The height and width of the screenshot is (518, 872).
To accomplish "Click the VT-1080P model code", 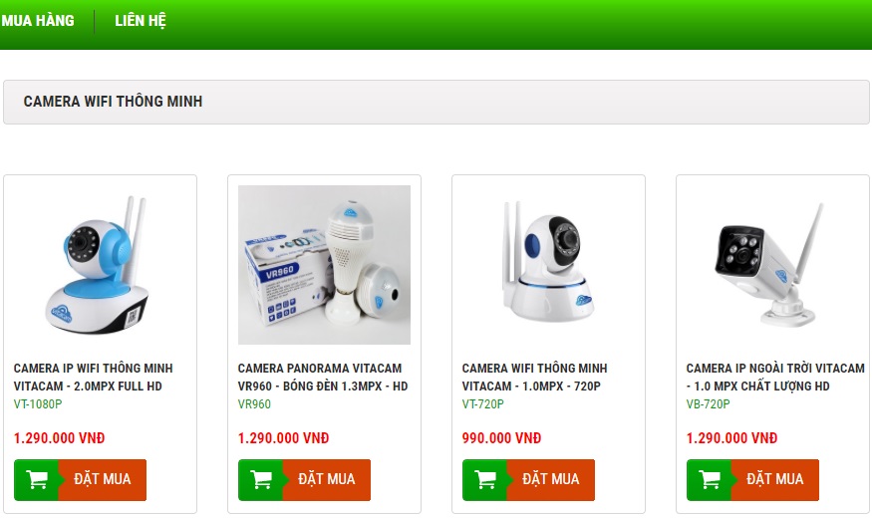I will [x=38, y=404].
